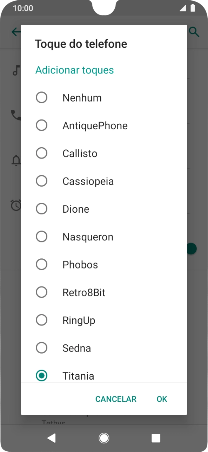Select the Phobos radio button
Viewport: 208px width, 452px height.
(42, 264)
